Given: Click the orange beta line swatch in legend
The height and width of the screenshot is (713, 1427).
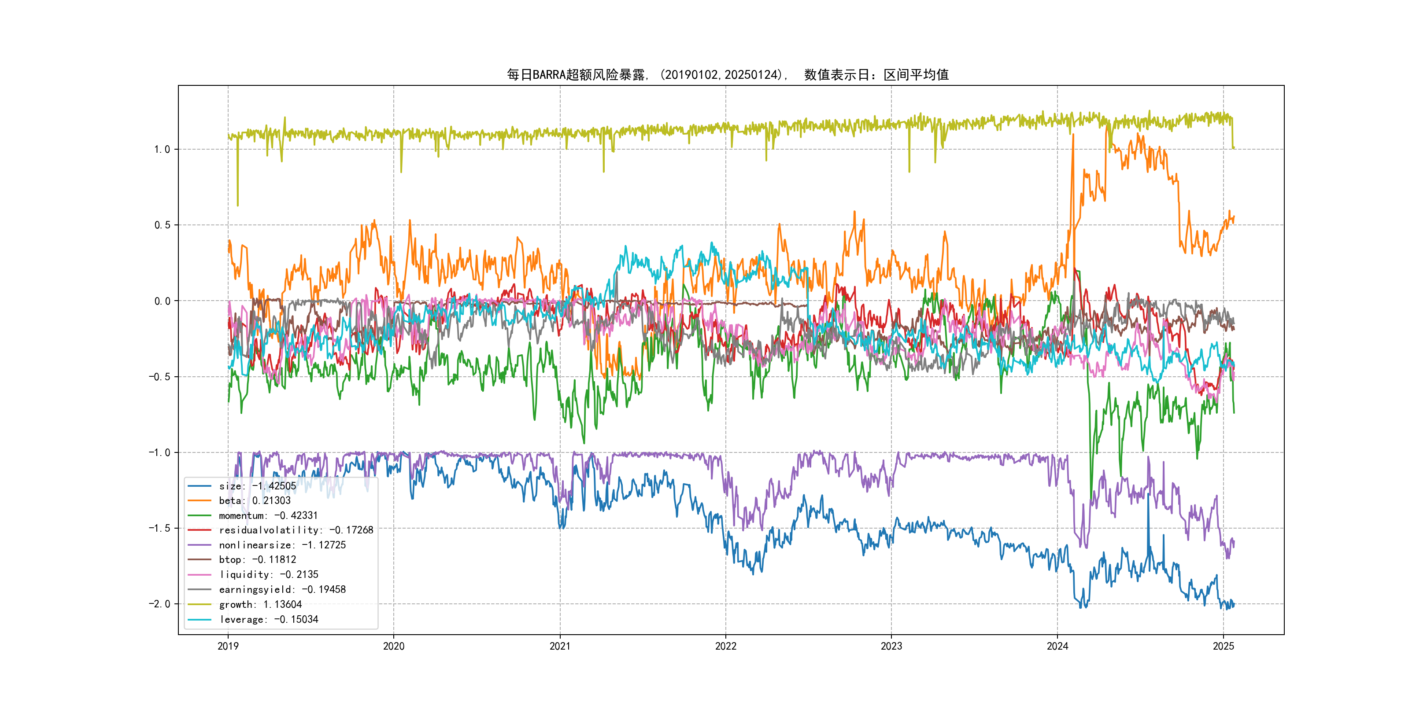Looking at the screenshot, I should pyautogui.click(x=200, y=500).
